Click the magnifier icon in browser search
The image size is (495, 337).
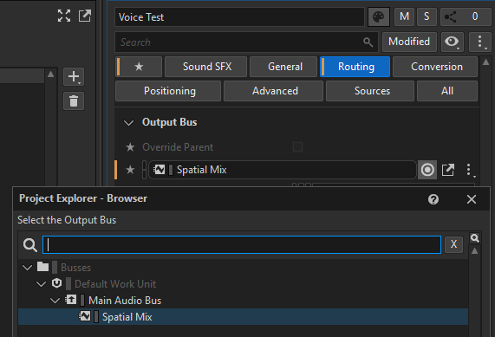pyautogui.click(x=30, y=245)
